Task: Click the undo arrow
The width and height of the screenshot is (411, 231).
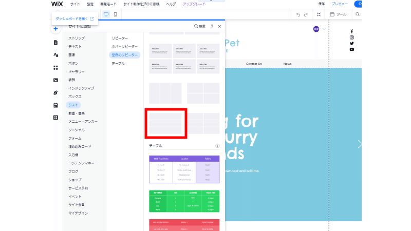Action: click(298, 15)
